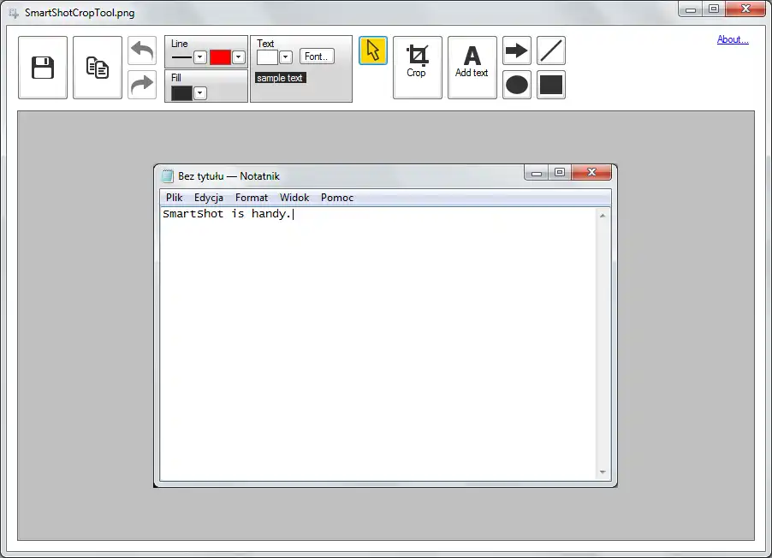Undo the last action
The image size is (772, 558).
pyautogui.click(x=142, y=50)
